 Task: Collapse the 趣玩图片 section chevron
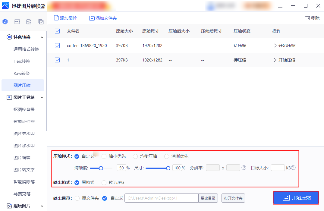42,206
